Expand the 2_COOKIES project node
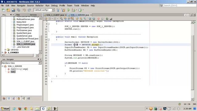The width and height of the screenshot is (197, 111). tap(2, 52)
